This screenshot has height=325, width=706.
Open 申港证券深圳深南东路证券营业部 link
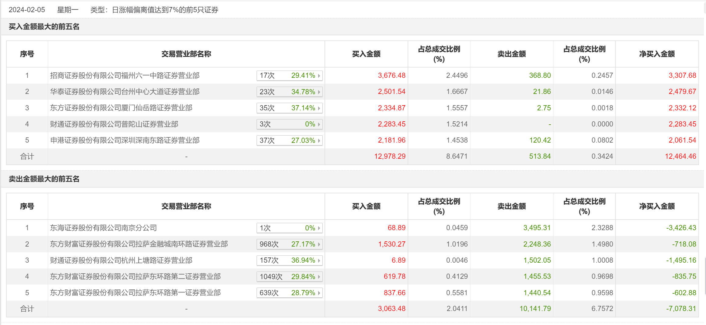tap(125, 140)
